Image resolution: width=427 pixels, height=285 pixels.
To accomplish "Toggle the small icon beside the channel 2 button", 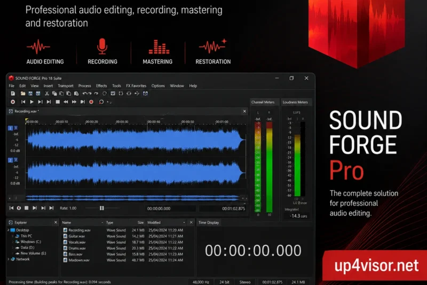I will tap(16, 160).
